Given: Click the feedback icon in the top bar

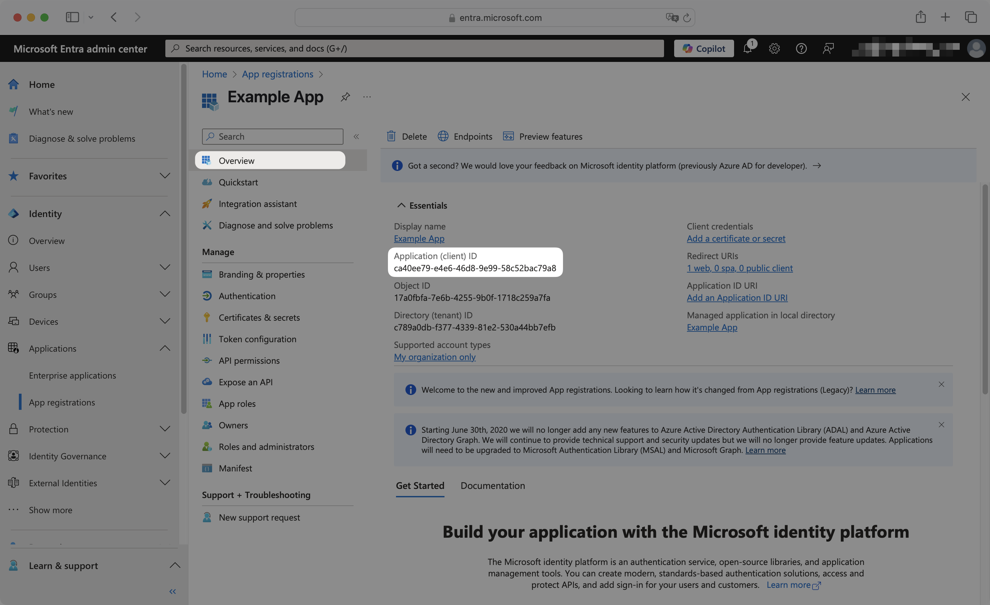Looking at the screenshot, I should point(828,48).
